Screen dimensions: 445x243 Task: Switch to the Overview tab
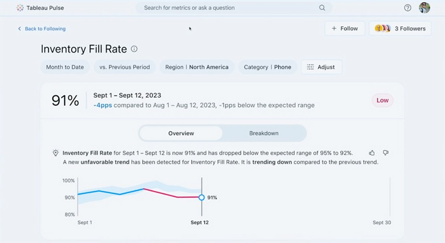[x=181, y=133]
